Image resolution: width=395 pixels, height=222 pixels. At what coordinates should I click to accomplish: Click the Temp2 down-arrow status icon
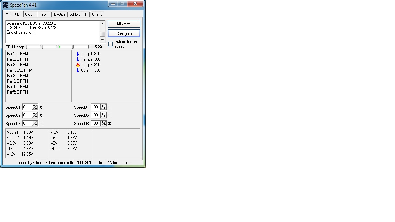pyautogui.click(x=78, y=59)
